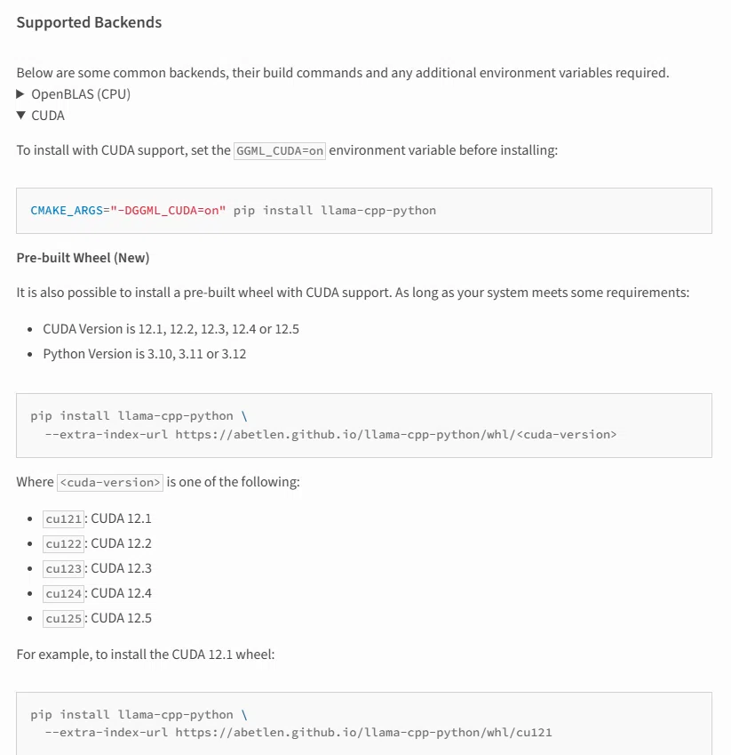This screenshot has width=731, height=755.
Task: Select the cu125 code label
Action: [63, 619]
